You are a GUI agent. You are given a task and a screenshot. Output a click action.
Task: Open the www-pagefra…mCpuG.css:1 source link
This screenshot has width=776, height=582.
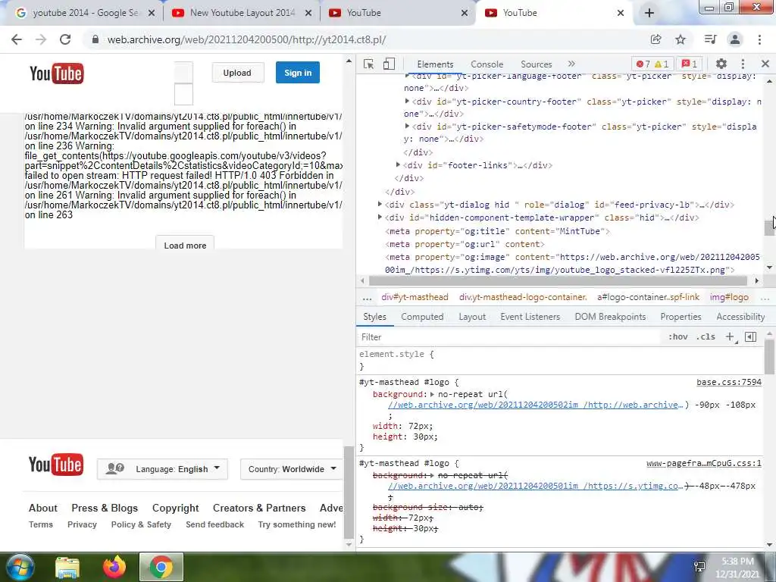click(704, 463)
